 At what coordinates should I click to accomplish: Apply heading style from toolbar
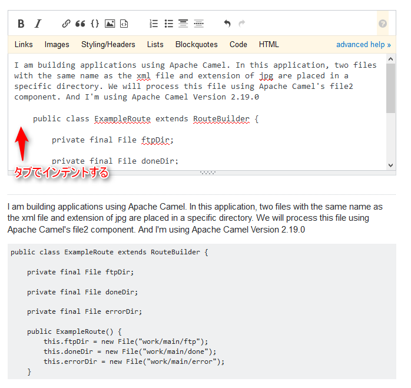(x=183, y=24)
